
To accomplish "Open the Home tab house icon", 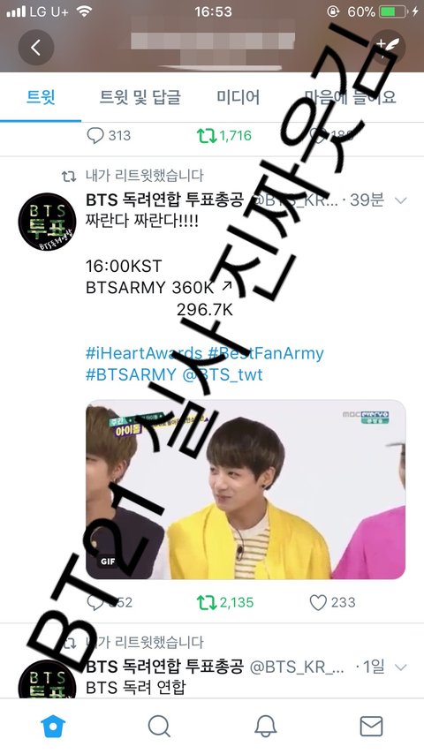I will pos(53,726).
